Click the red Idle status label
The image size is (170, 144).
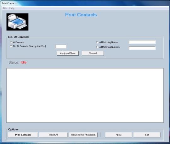click(x=24, y=62)
